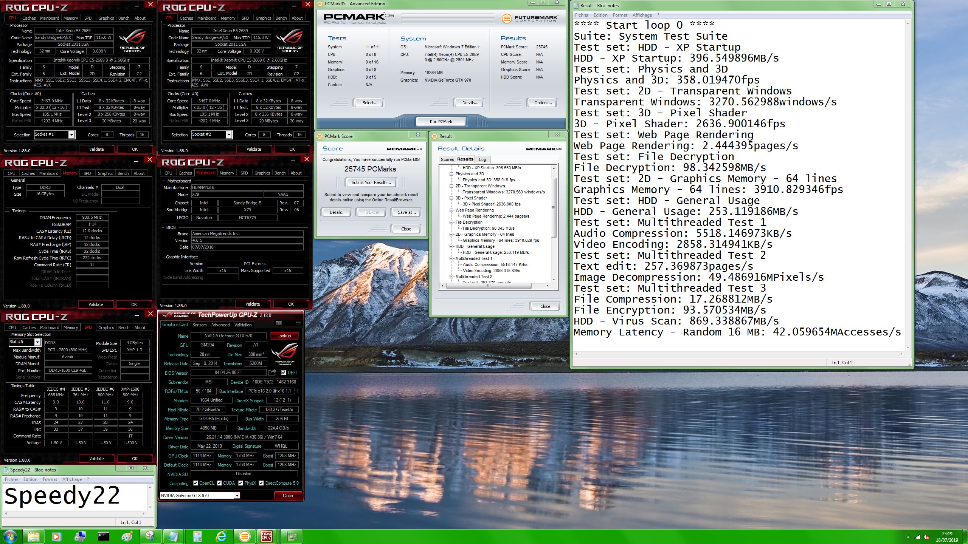Open the Advanced tab in GPU-Z
968x544 pixels.
pyautogui.click(x=220, y=325)
